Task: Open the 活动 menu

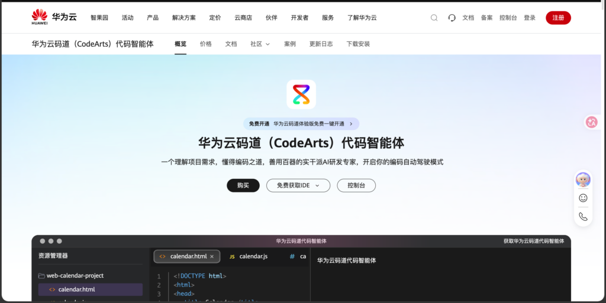Action: click(128, 18)
